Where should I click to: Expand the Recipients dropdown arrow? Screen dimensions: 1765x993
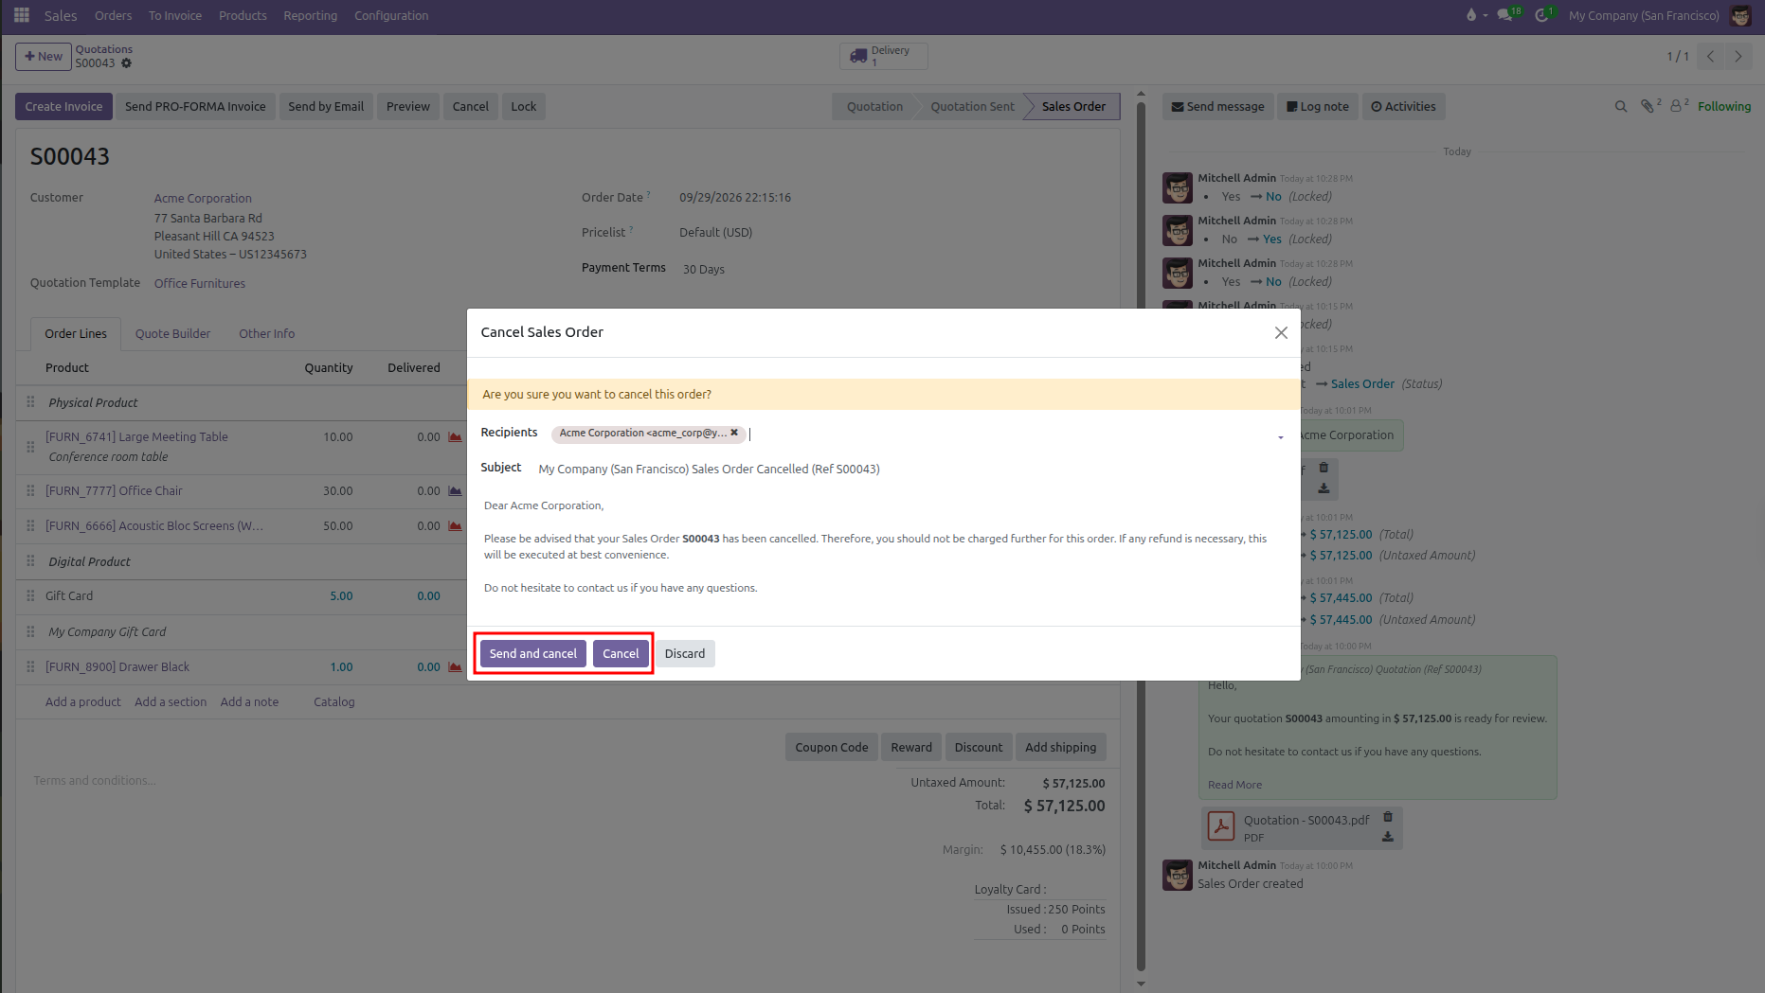point(1281,437)
